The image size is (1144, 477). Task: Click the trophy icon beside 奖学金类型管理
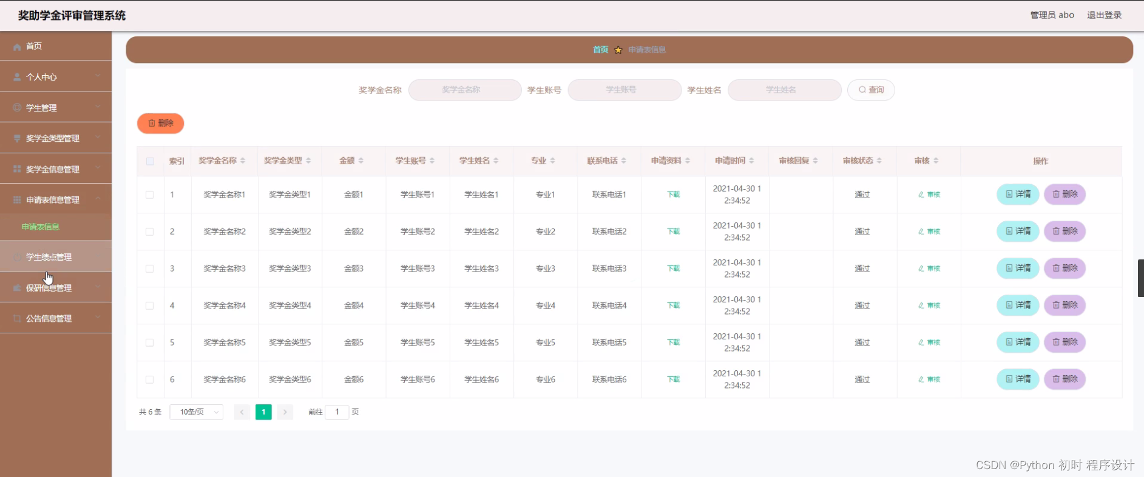point(17,139)
